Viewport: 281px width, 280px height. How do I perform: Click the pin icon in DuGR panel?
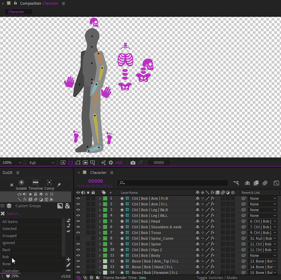[x=59, y=185]
